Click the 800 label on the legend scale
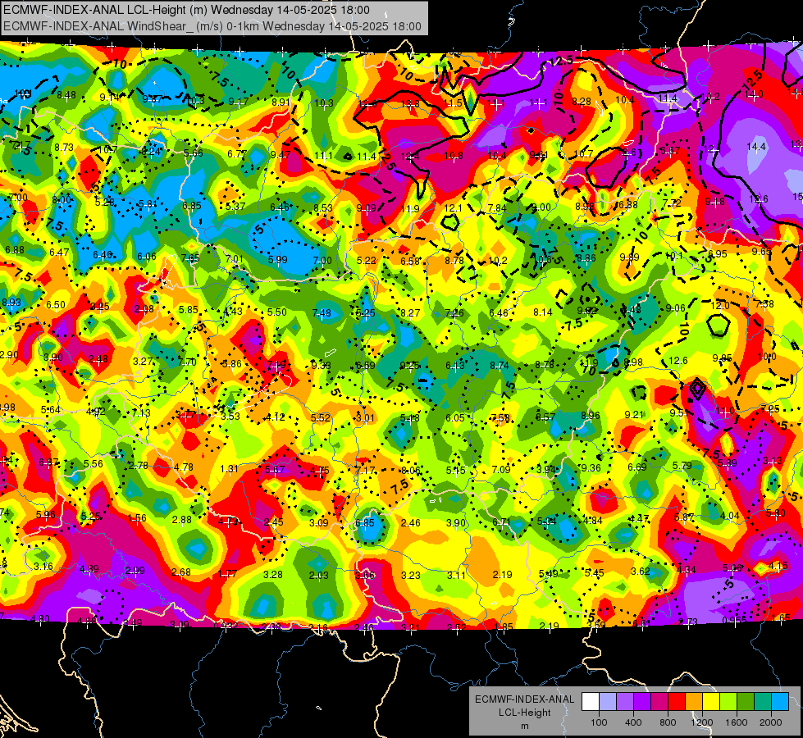Viewport: 803px width, 738px height. pyautogui.click(x=668, y=722)
